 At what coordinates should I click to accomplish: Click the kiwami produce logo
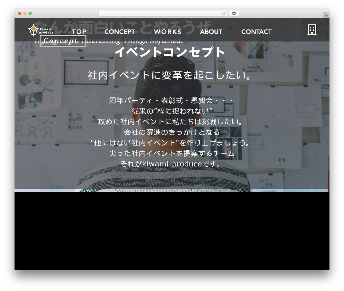click(41, 30)
